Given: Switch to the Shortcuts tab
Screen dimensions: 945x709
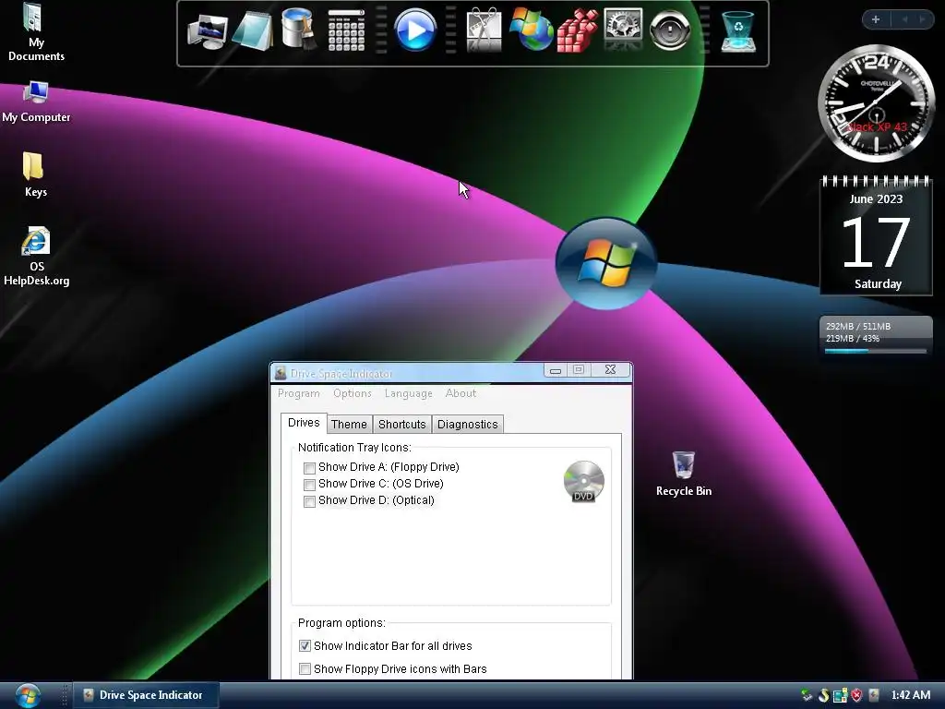Looking at the screenshot, I should tap(402, 425).
